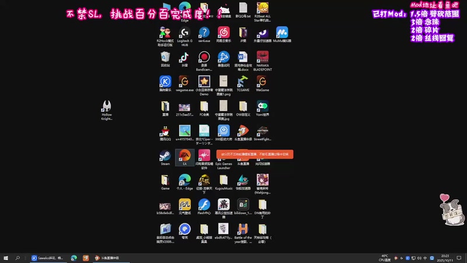Open the volume speaker tray icon
The width and height of the screenshot is (467, 263).
pos(419,258)
